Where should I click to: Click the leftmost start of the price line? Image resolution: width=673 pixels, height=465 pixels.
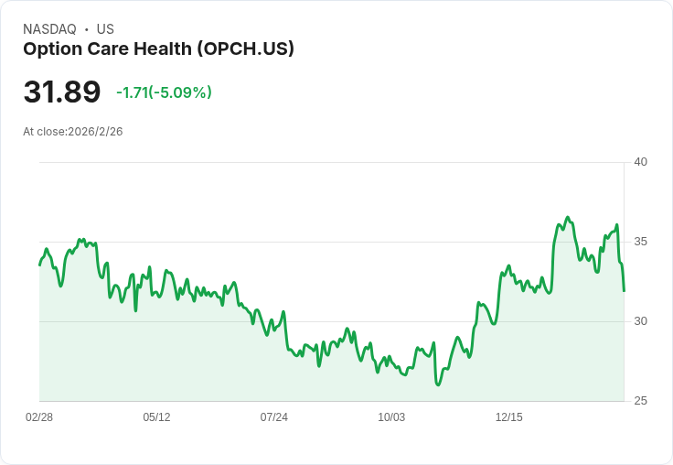[x=39, y=265]
